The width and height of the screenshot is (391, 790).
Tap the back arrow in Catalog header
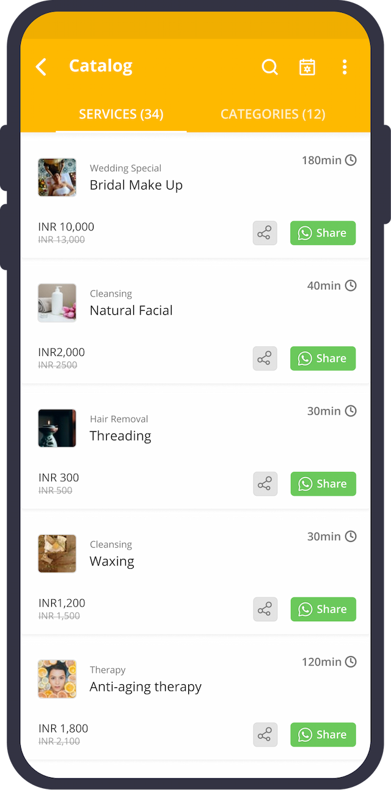[x=41, y=67]
